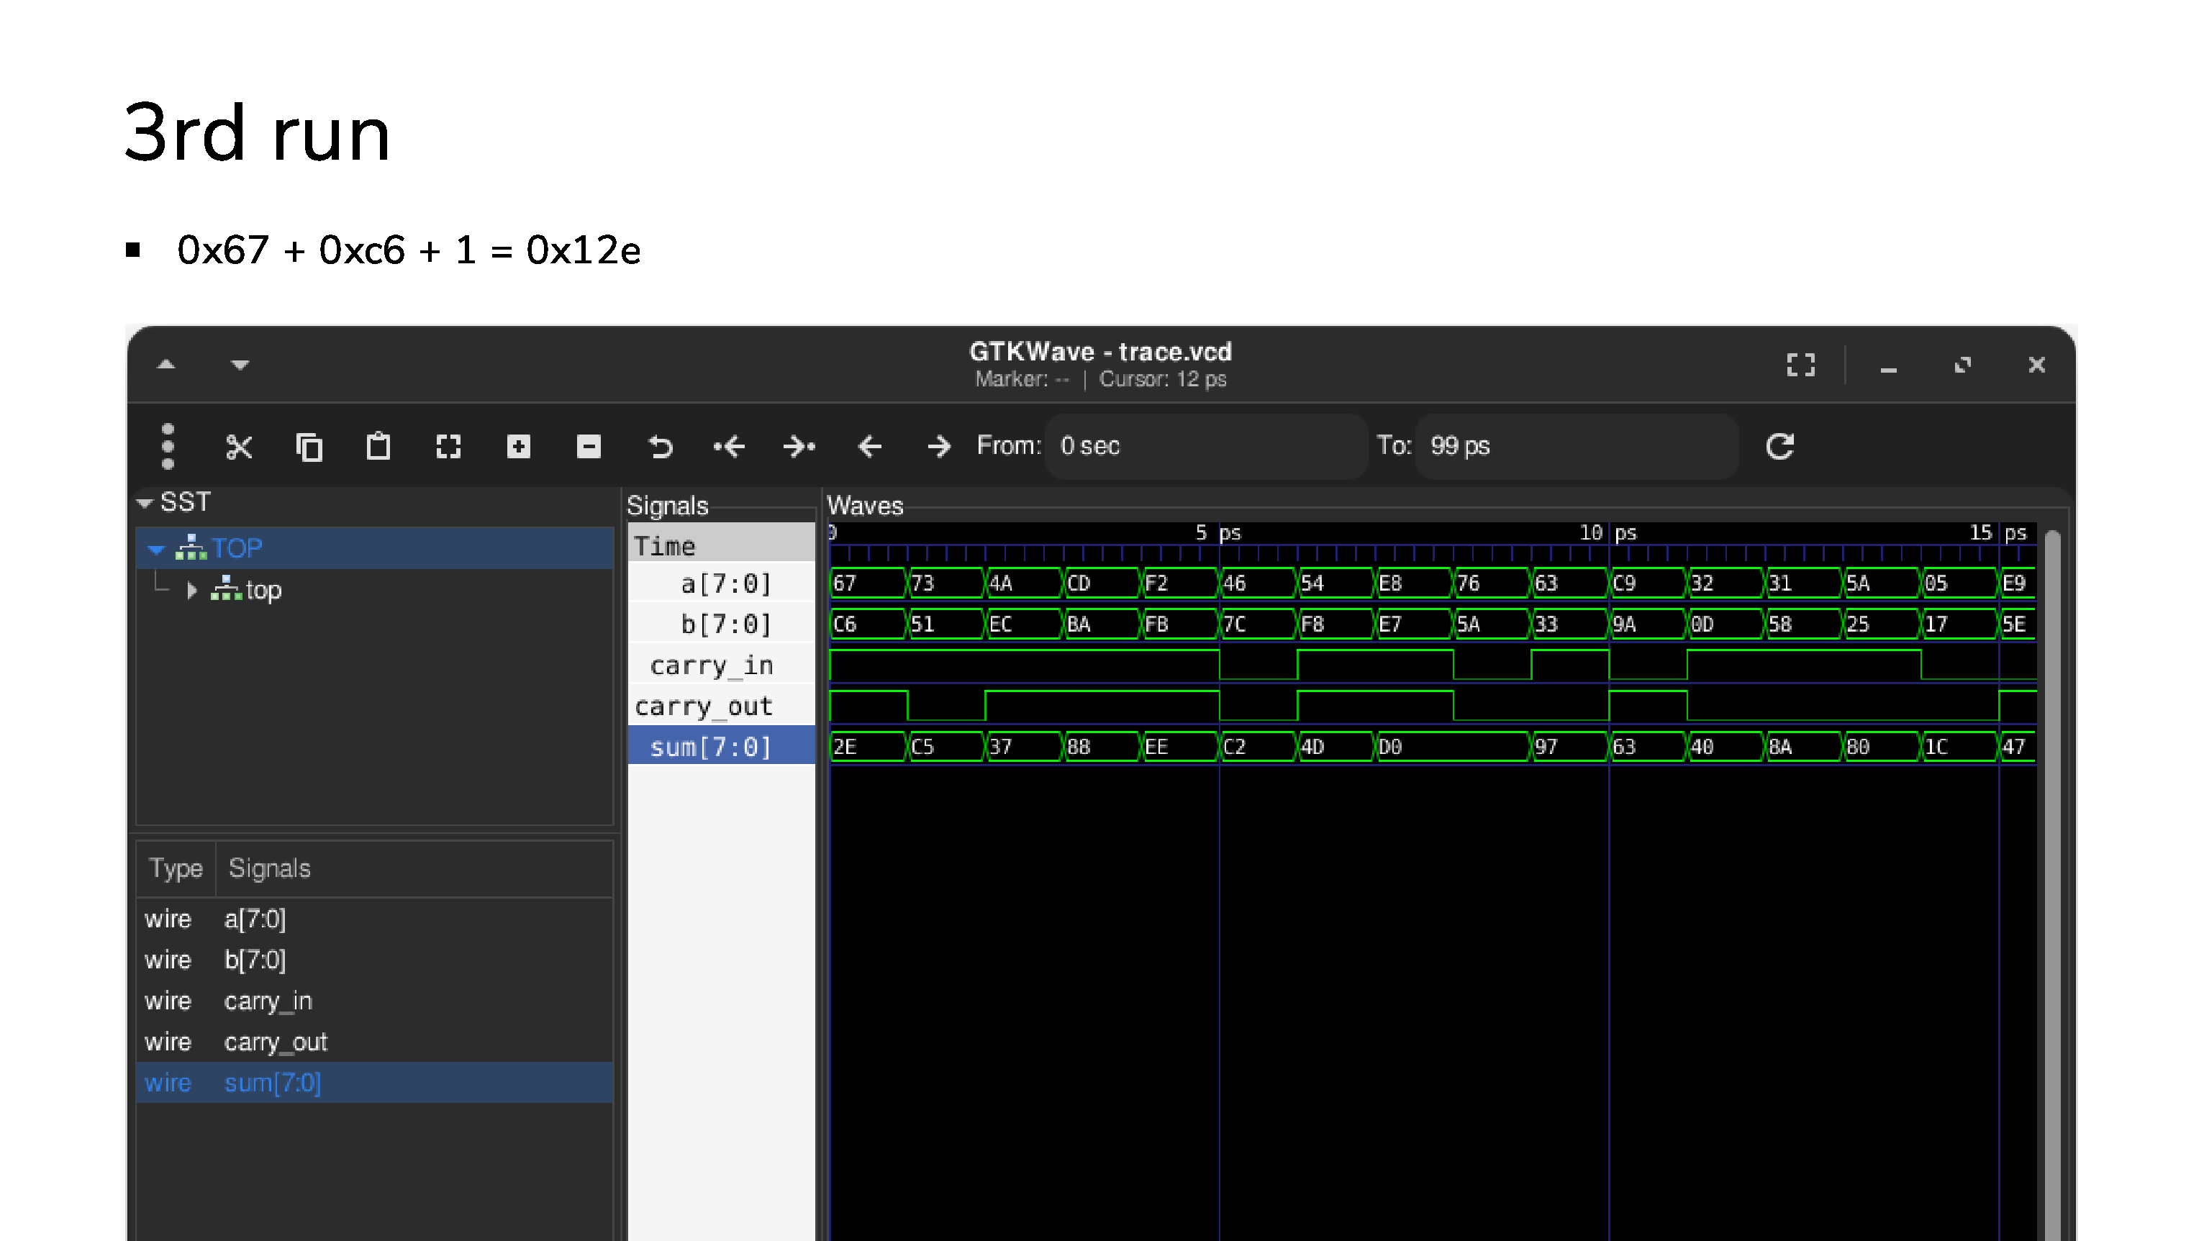Click the Paste clipboard icon
The image size is (2204, 1241).
coord(378,447)
